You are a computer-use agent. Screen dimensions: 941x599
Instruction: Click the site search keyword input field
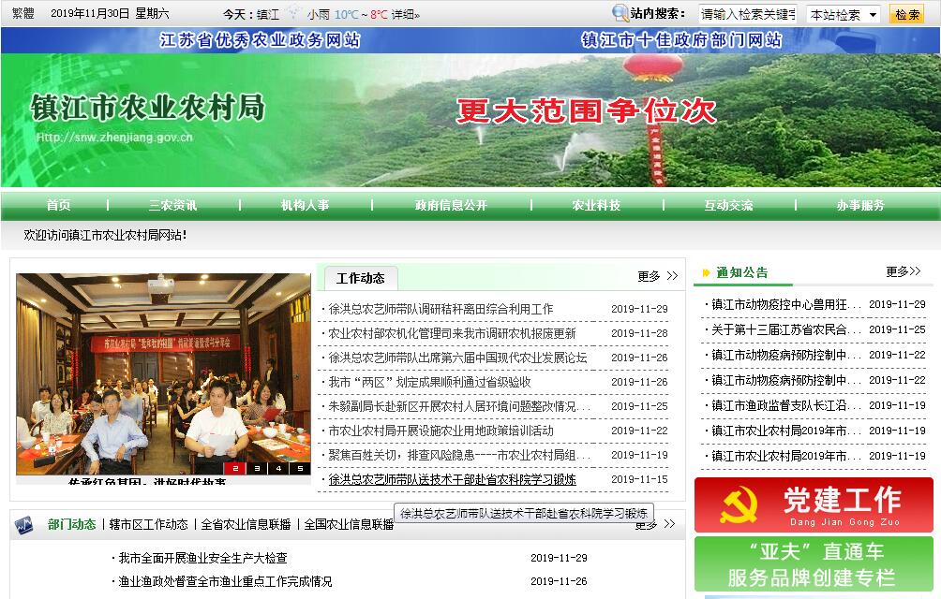coord(747,15)
